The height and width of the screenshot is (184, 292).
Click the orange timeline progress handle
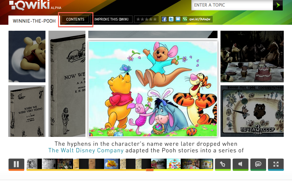150,170
